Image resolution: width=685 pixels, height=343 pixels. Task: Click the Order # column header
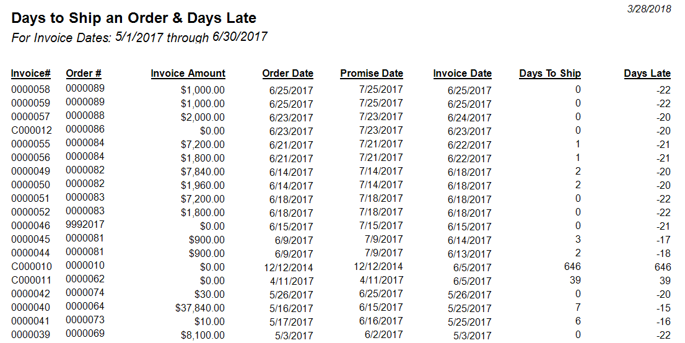(84, 74)
